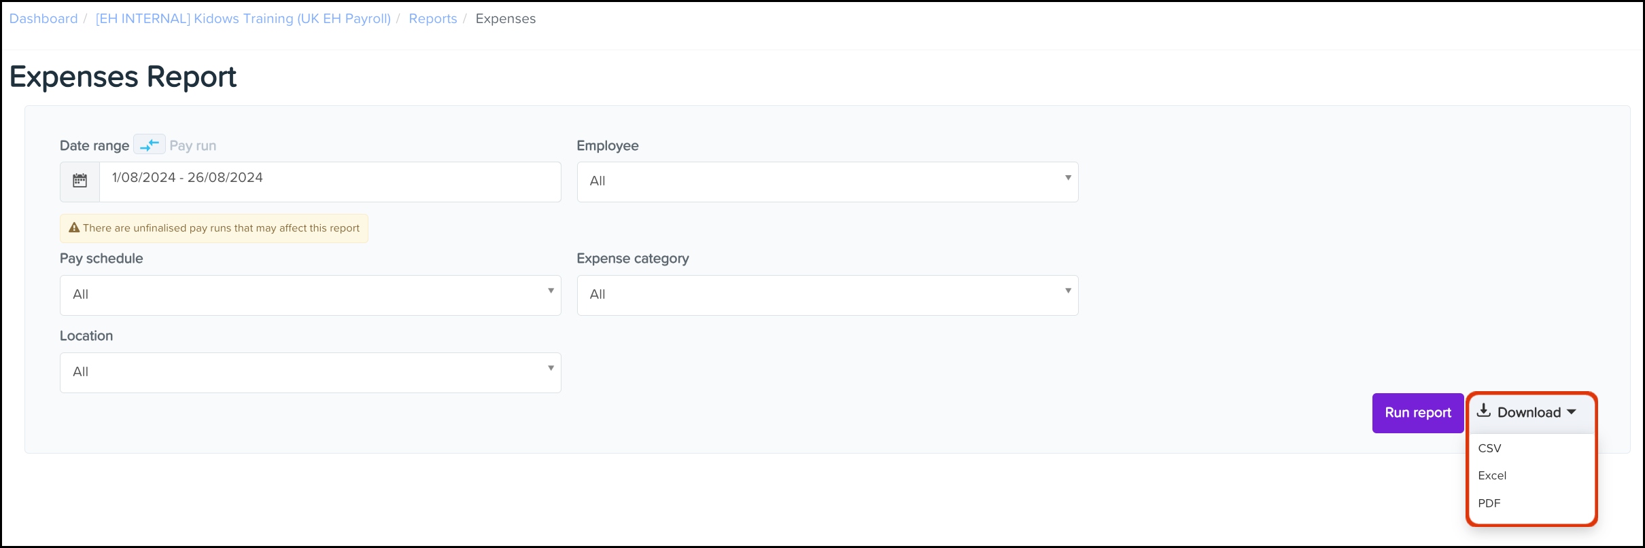Viewport: 1645px width, 548px height.
Task: Open the Expense category dropdown
Action: tap(827, 295)
